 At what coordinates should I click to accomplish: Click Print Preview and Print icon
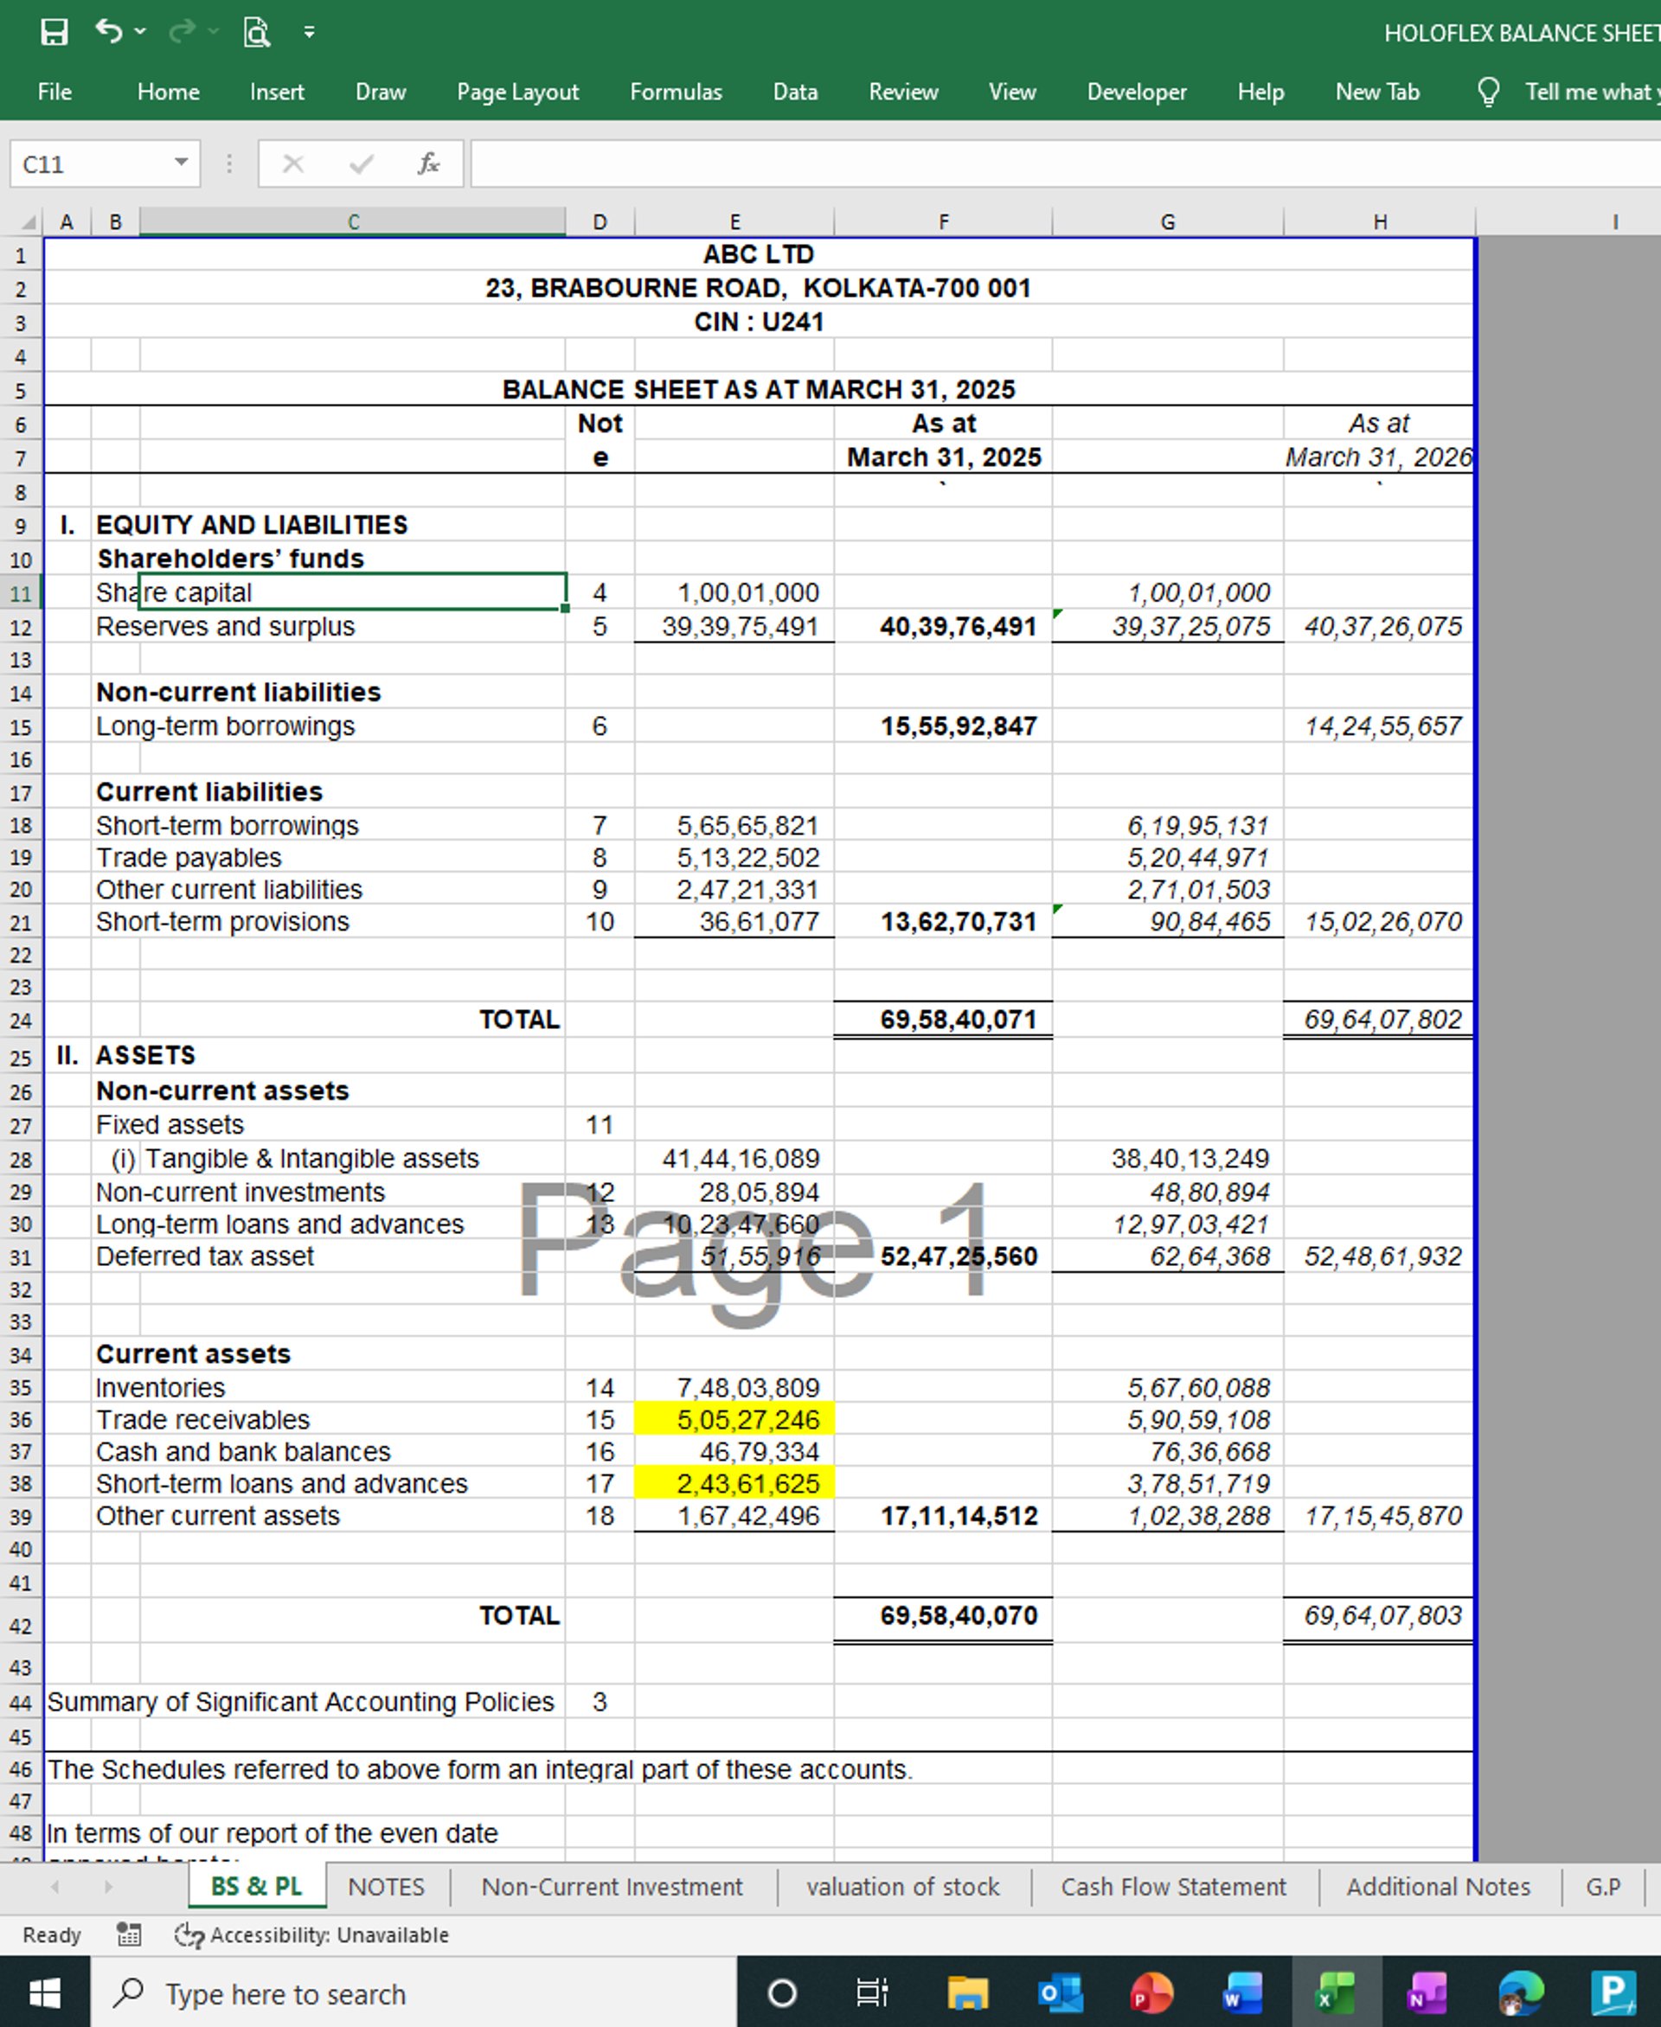pos(256,33)
